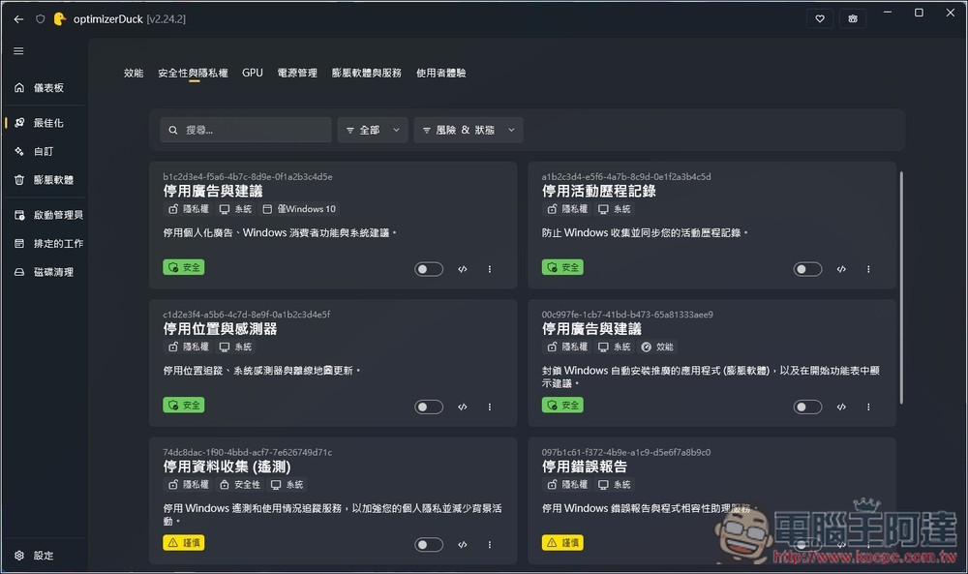Viewport: 968px width, 574px height.
Task: View code for 停用廣告與建議 card tagged 效能
Action: tap(841, 407)
